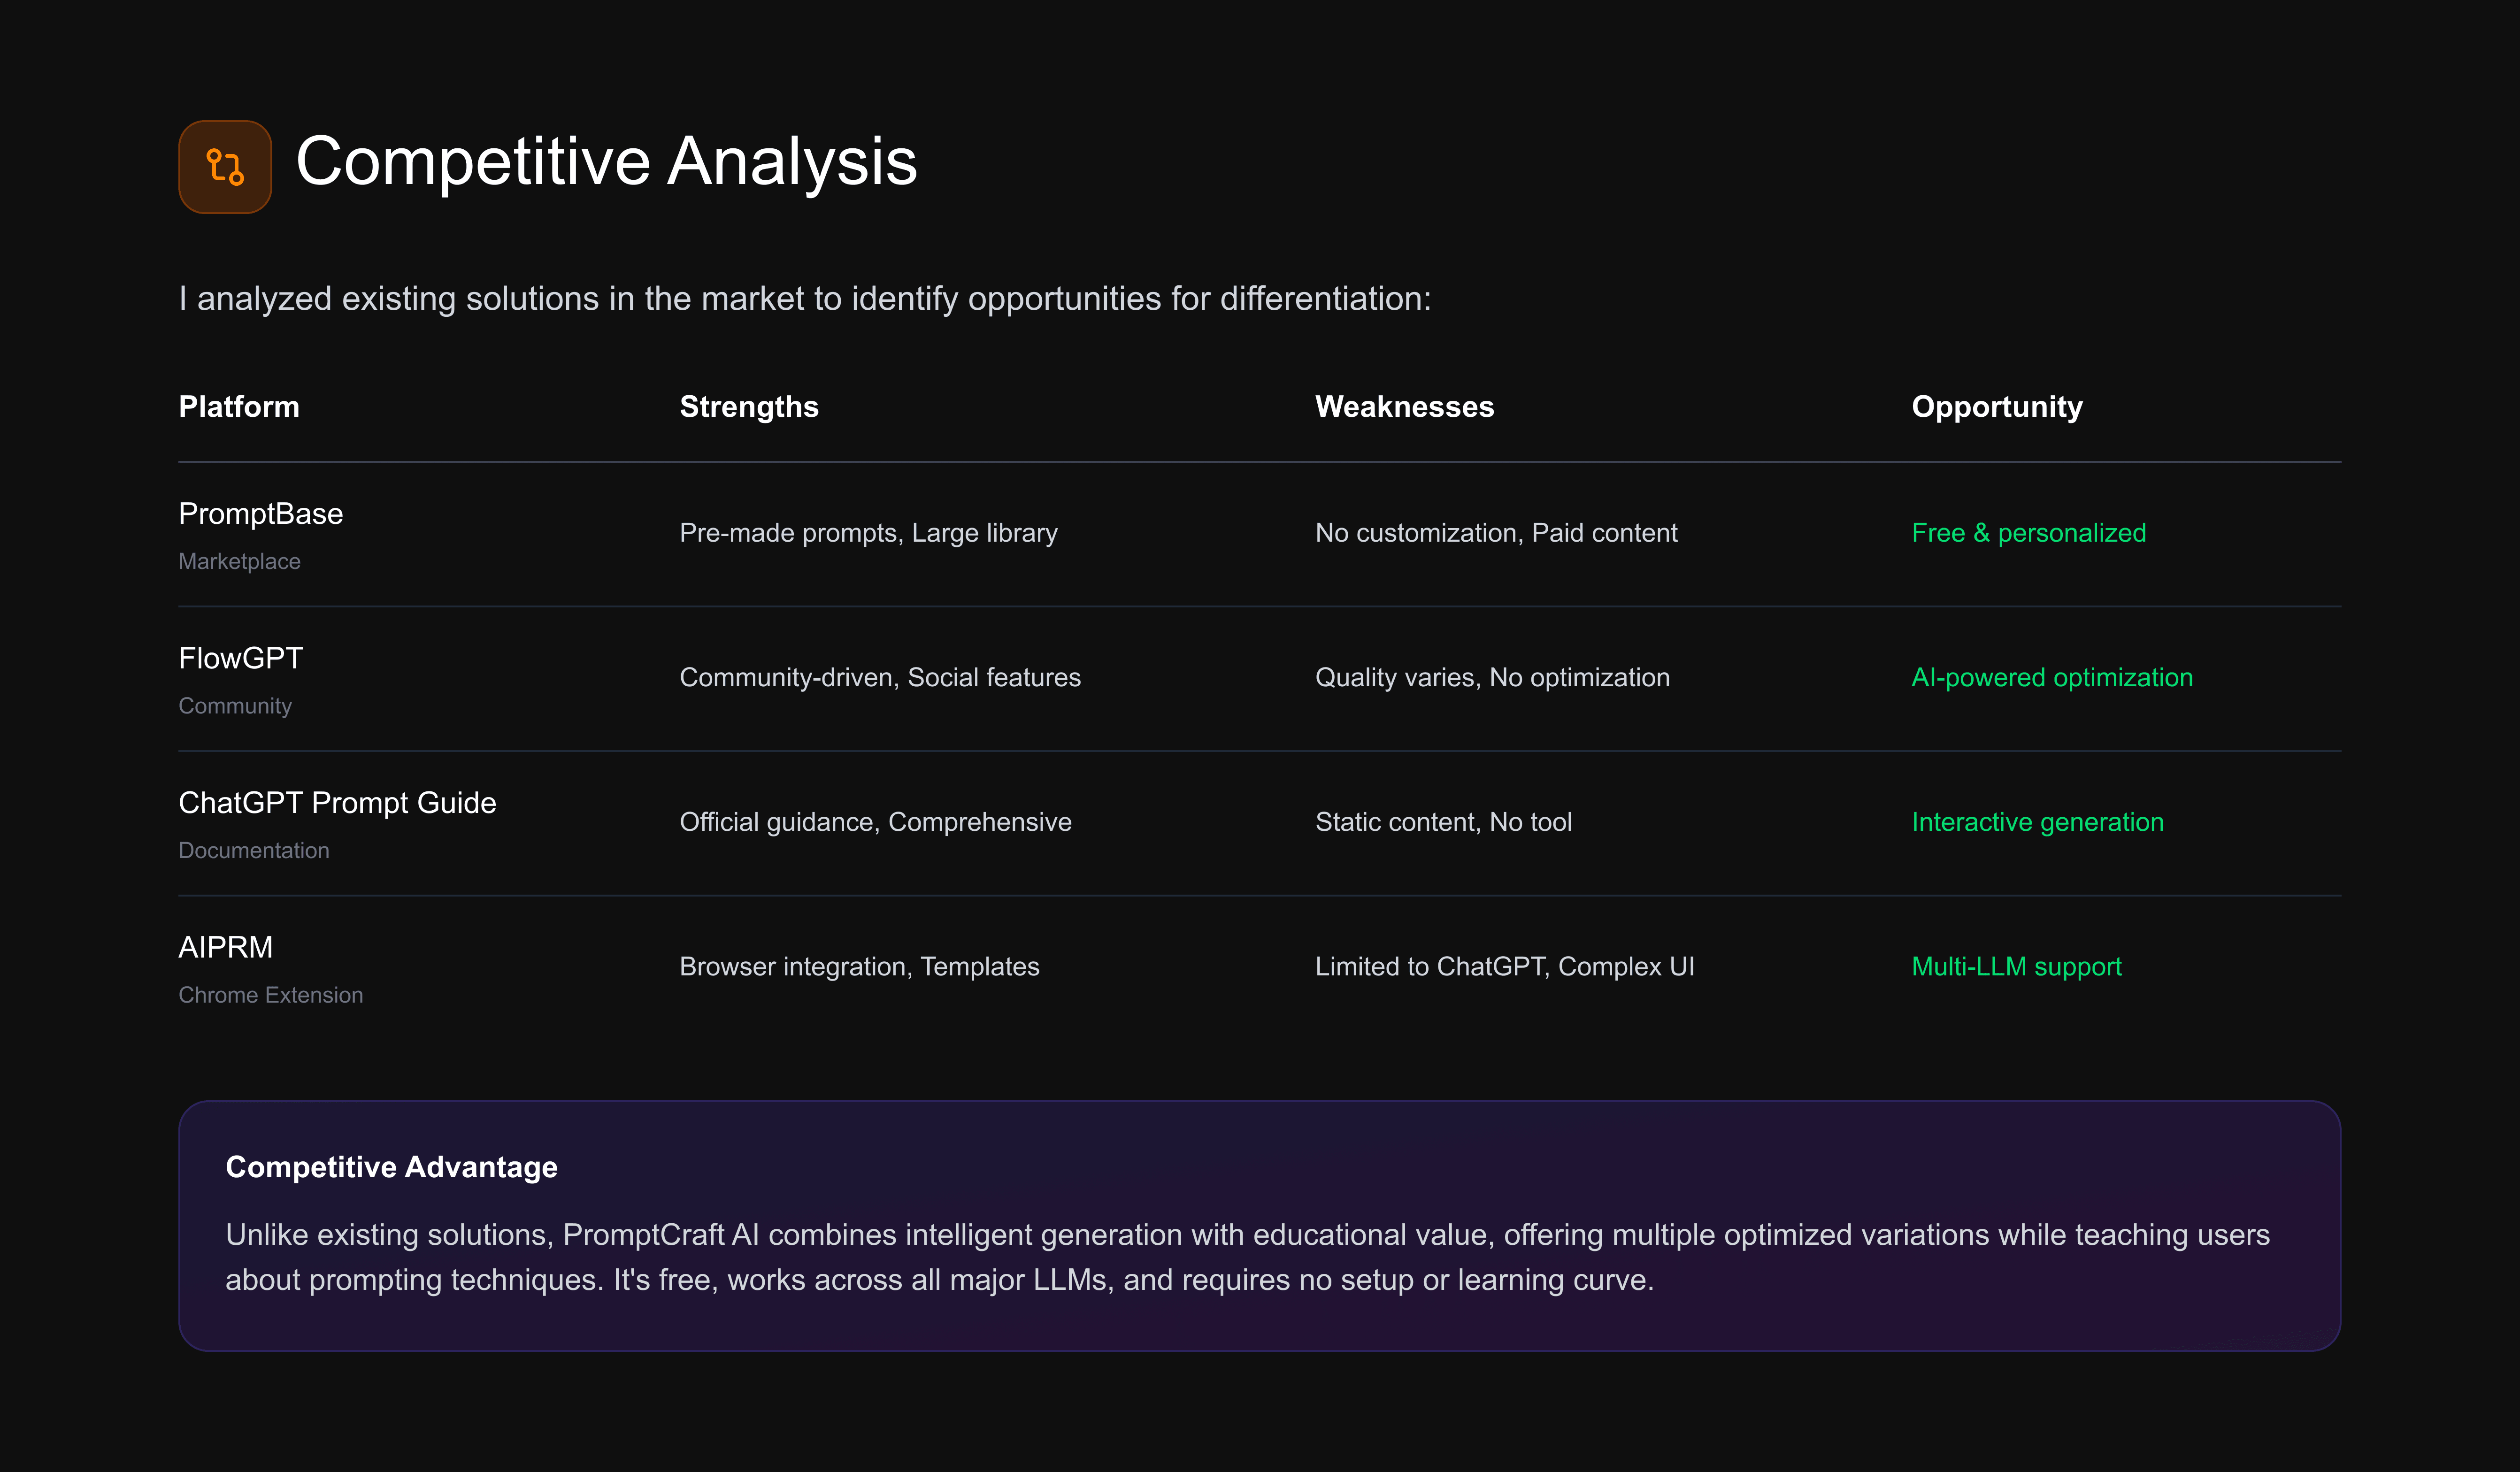The image size is (2520, 1472).
Task: Select the Strengths column header
Action: tap(748, 407)
